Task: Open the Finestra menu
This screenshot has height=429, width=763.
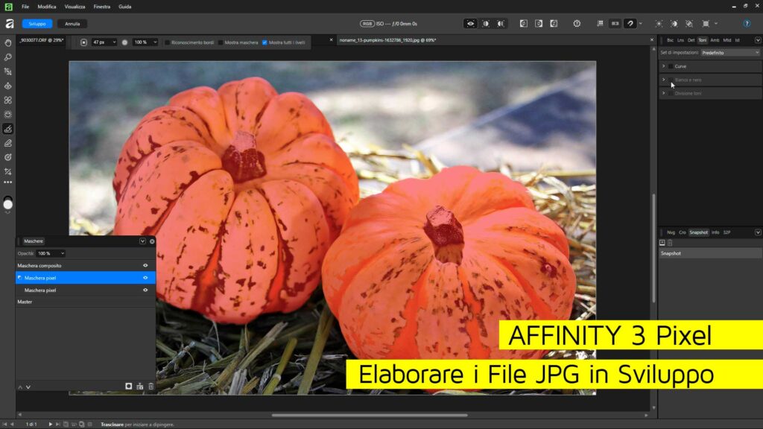Action: 101,7
